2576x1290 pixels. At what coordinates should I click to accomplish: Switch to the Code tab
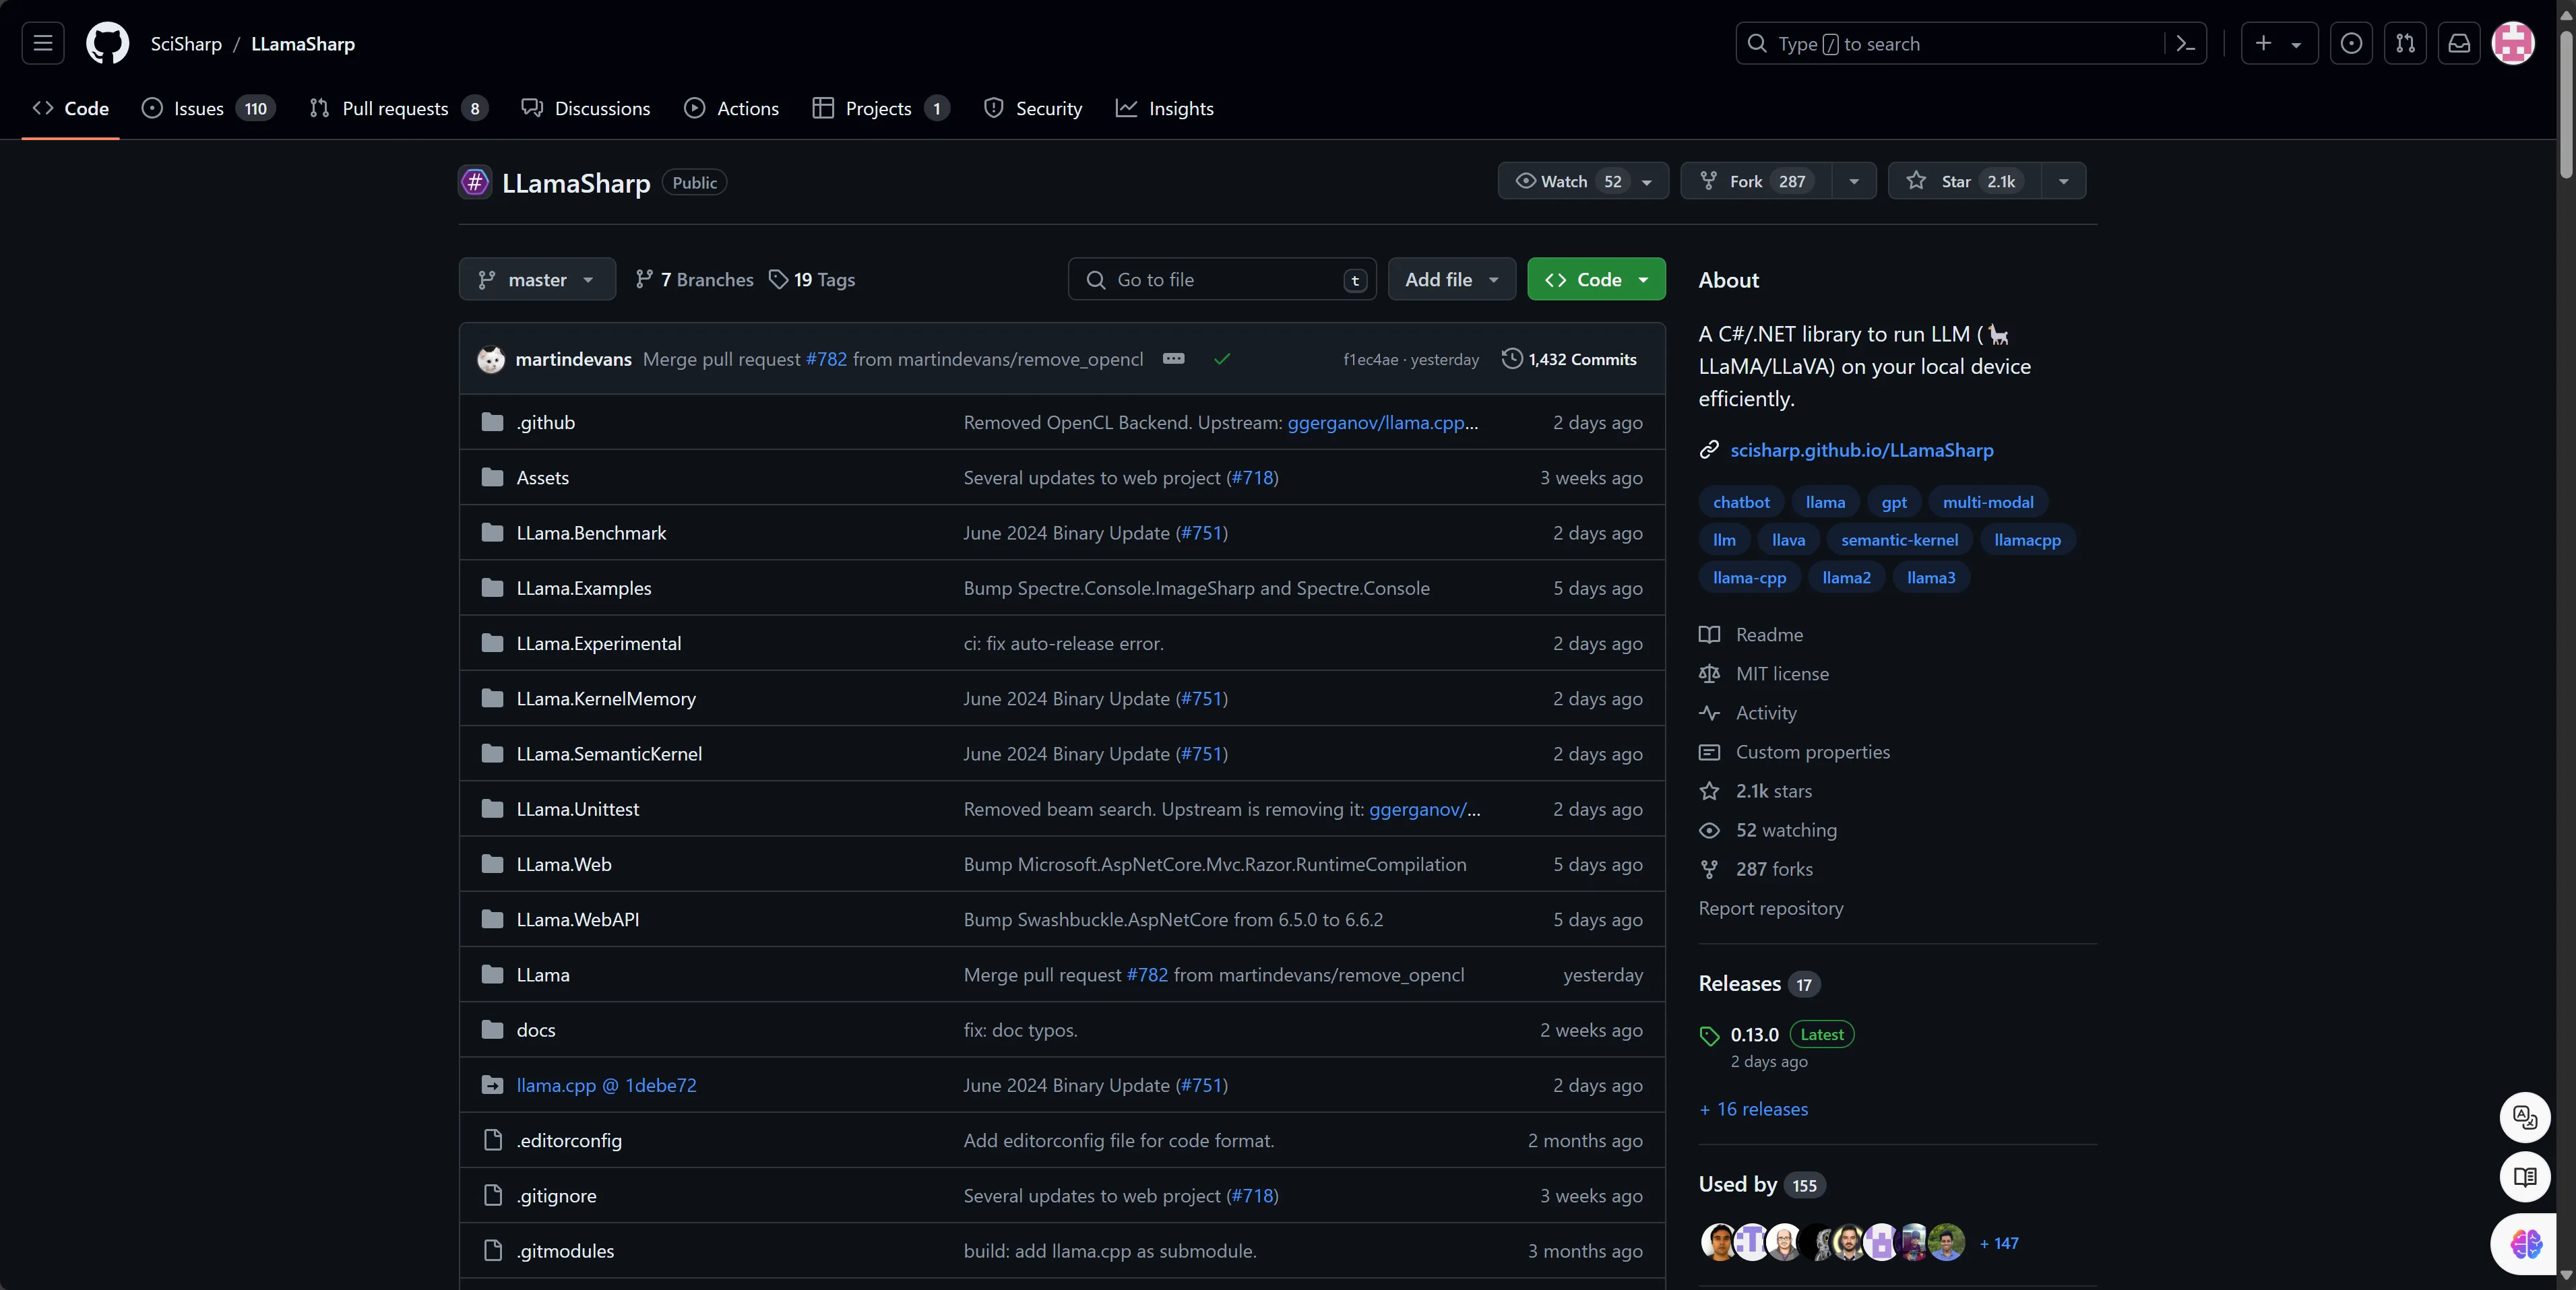pyautogui.click(x=71, y=108)
